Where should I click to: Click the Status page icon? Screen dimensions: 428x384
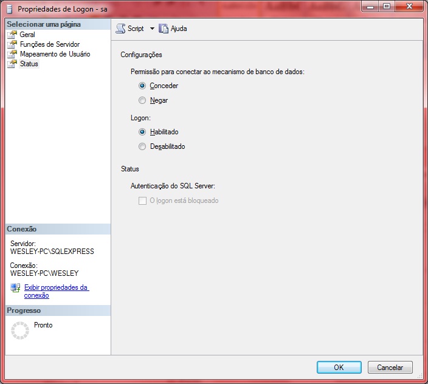pyautogui.click(x=13, y=64)
